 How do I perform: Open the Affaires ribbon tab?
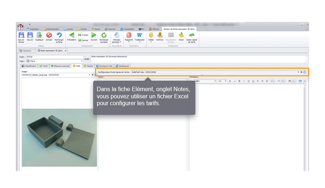(x=154, y=29)
